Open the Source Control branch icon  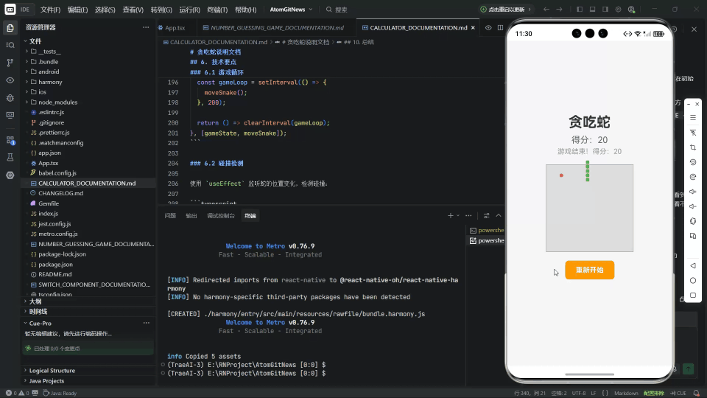tap(10, 63)
